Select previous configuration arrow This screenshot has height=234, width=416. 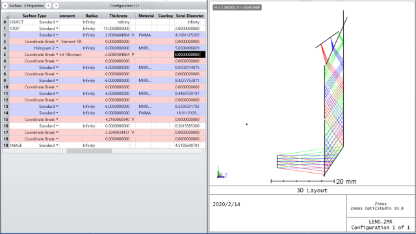144,6
